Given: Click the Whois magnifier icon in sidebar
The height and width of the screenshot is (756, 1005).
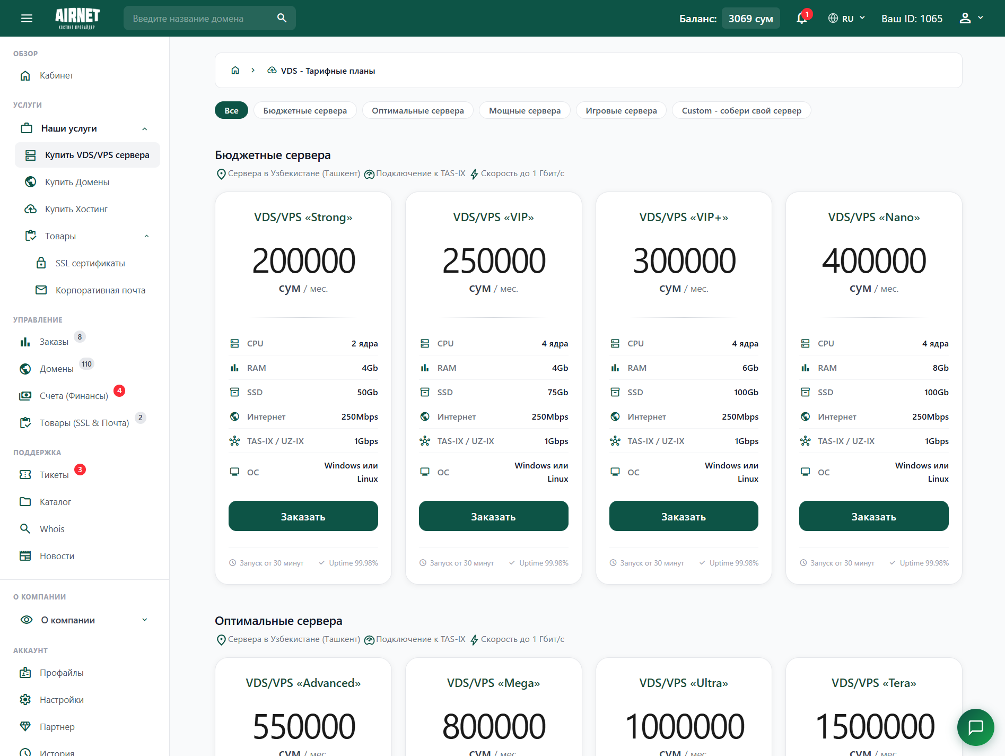Looking at the screenshot, I should pos(25,529).
